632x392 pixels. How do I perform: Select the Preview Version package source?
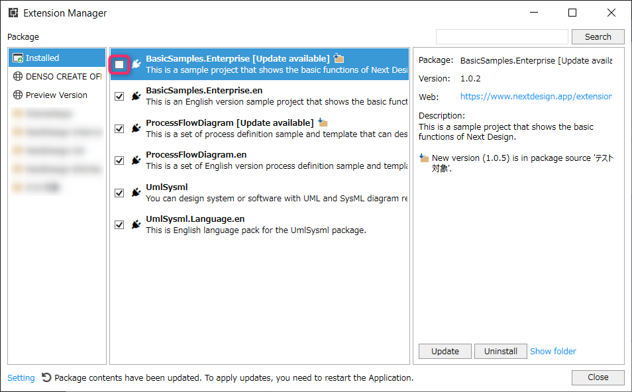tap(57, 95)
